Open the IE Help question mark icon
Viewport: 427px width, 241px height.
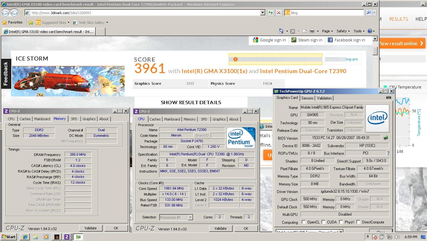(x=370, y=31)
